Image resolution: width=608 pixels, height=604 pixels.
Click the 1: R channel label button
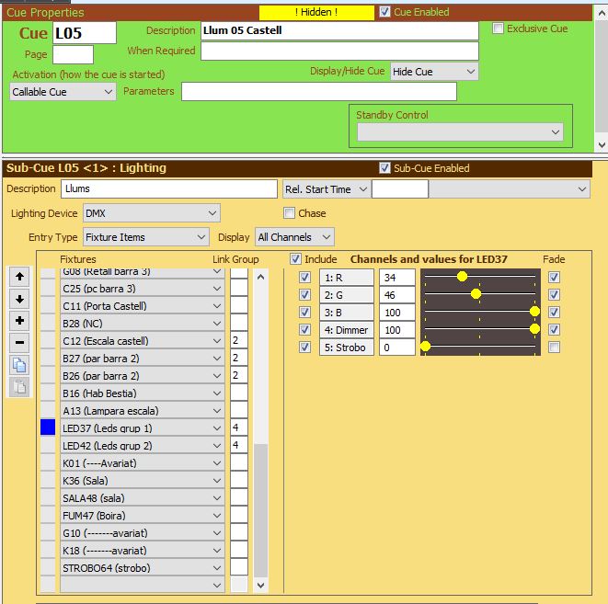pyautogui.click(x=347, y=277)
